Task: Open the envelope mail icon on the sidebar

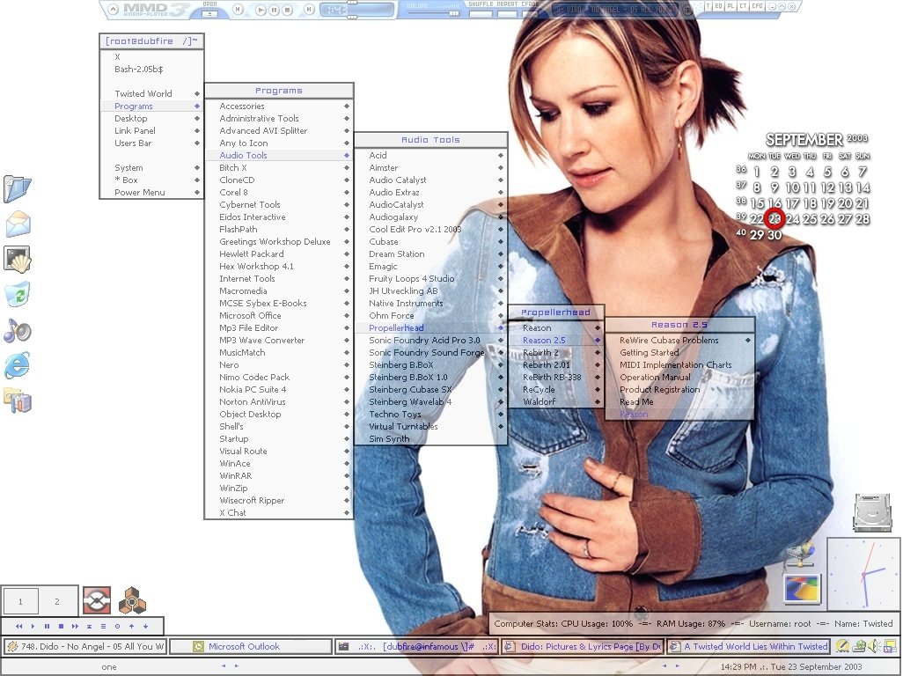Action: pos(18,224)
